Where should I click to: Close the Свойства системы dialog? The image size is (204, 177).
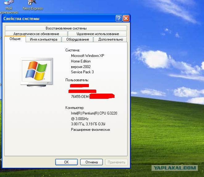pos(126,18)
